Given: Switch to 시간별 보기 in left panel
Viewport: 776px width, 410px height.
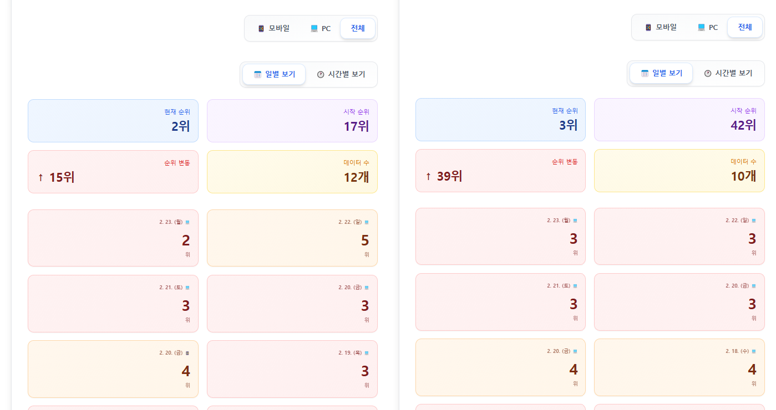Looking at the screenshot, I should click(341, 74).
